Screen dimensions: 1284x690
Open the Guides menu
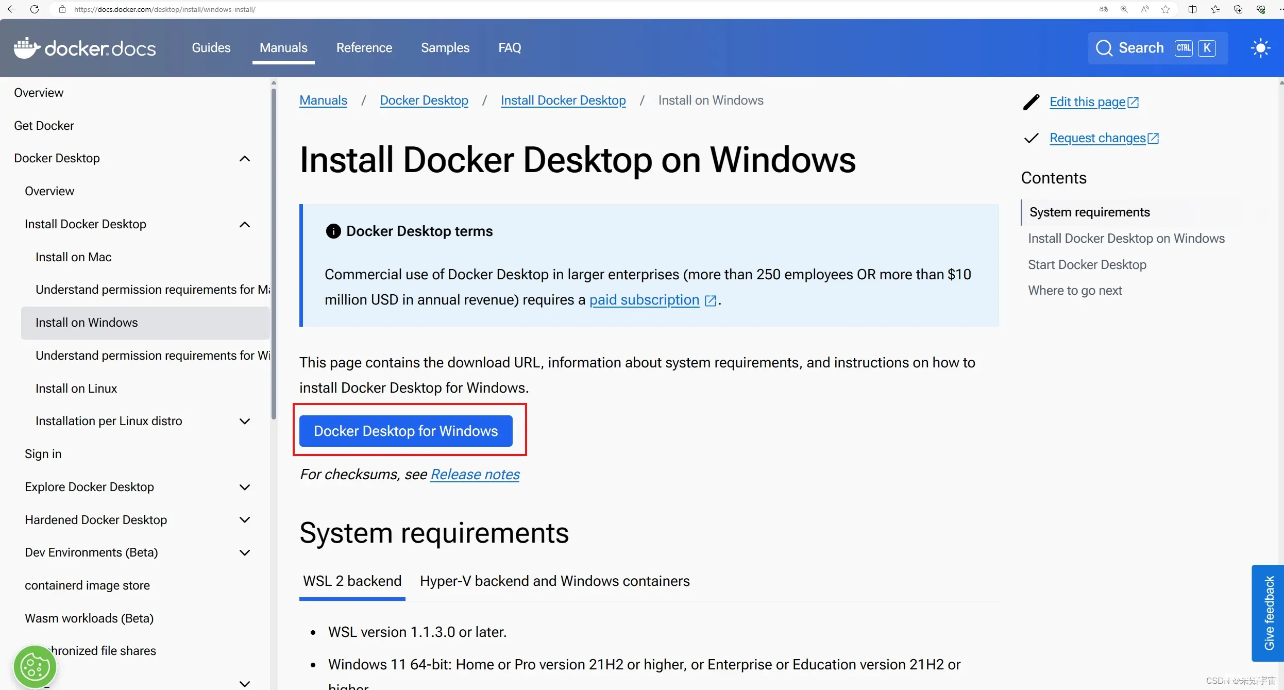[211, 48]
